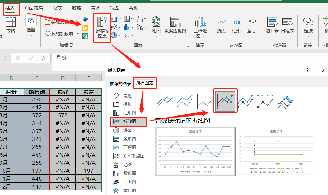
Task: Click the dialog help question mark
Action: click(x=307, y=70)
